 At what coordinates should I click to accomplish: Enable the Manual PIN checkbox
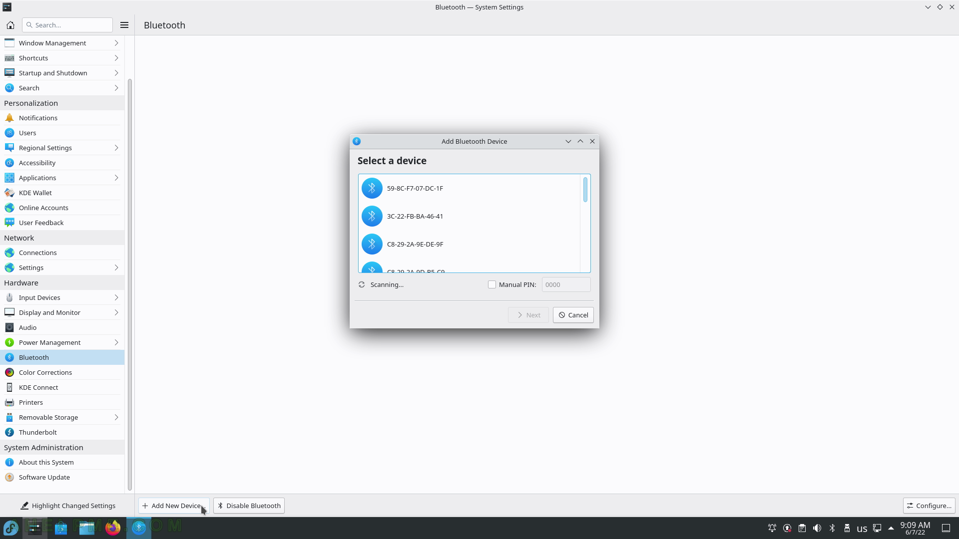(492, 284)
